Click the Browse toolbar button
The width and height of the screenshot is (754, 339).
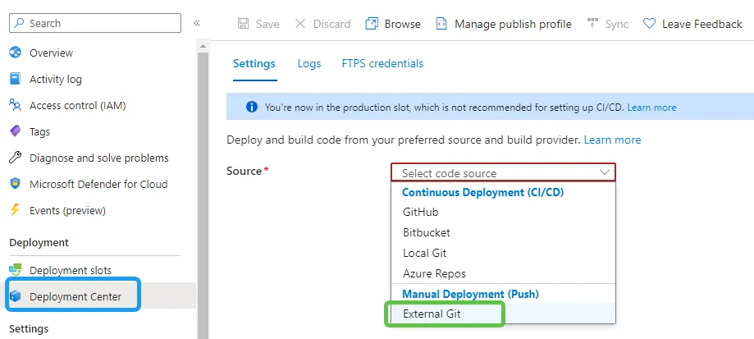point(393,24)
